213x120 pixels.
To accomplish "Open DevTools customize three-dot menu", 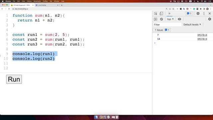I will 204,13.
